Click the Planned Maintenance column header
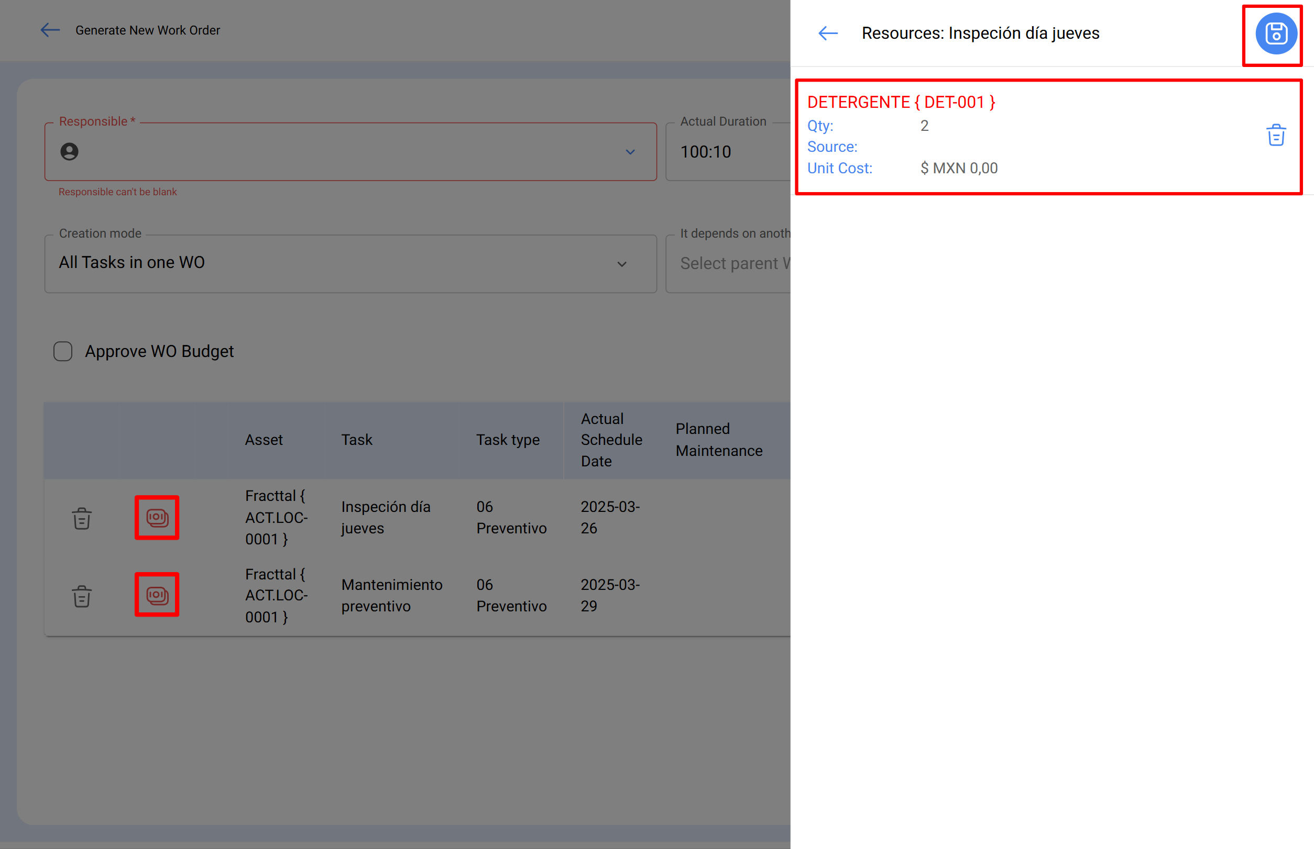1314x849 pixels. 718,440
